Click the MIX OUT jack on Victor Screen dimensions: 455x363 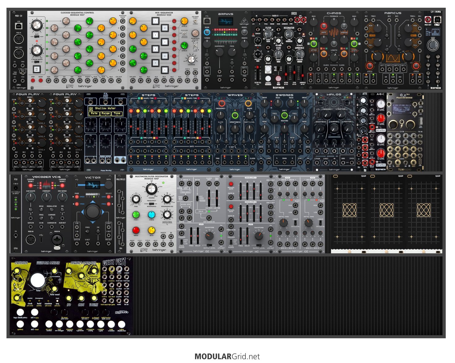pyautogui.click(x=108, y=243)
